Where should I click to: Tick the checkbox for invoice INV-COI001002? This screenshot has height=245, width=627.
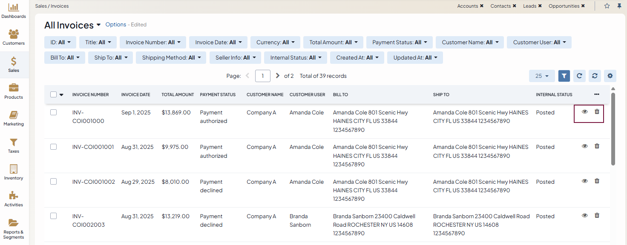click(54, 181)
